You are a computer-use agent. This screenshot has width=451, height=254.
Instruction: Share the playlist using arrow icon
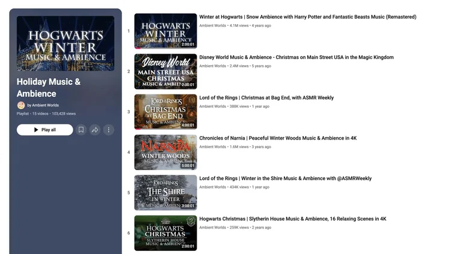(95, 130)
